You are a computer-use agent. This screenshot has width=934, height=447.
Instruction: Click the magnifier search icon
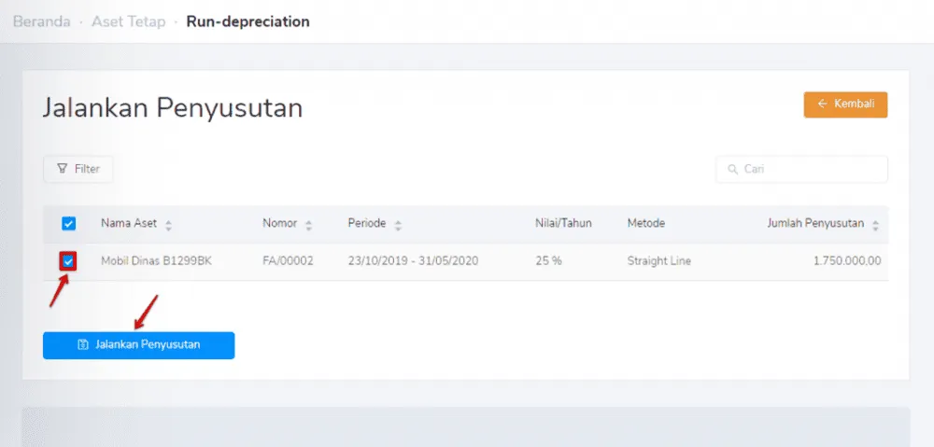click(x=731, y=169)
